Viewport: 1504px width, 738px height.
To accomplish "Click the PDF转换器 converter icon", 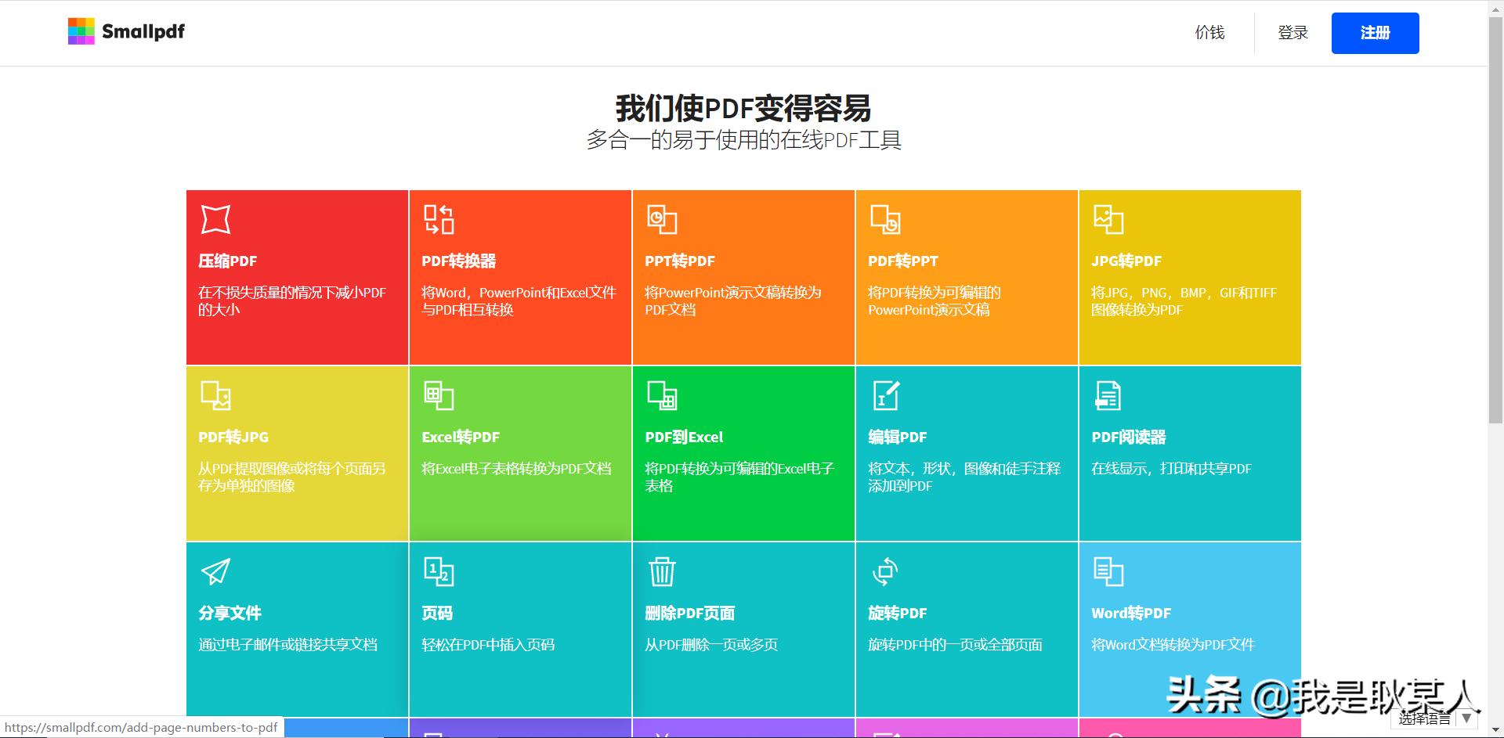I will tap(439, 219).
